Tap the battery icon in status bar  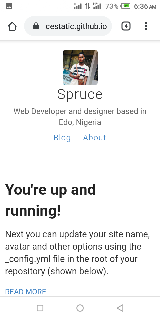[x=126, y=6]
